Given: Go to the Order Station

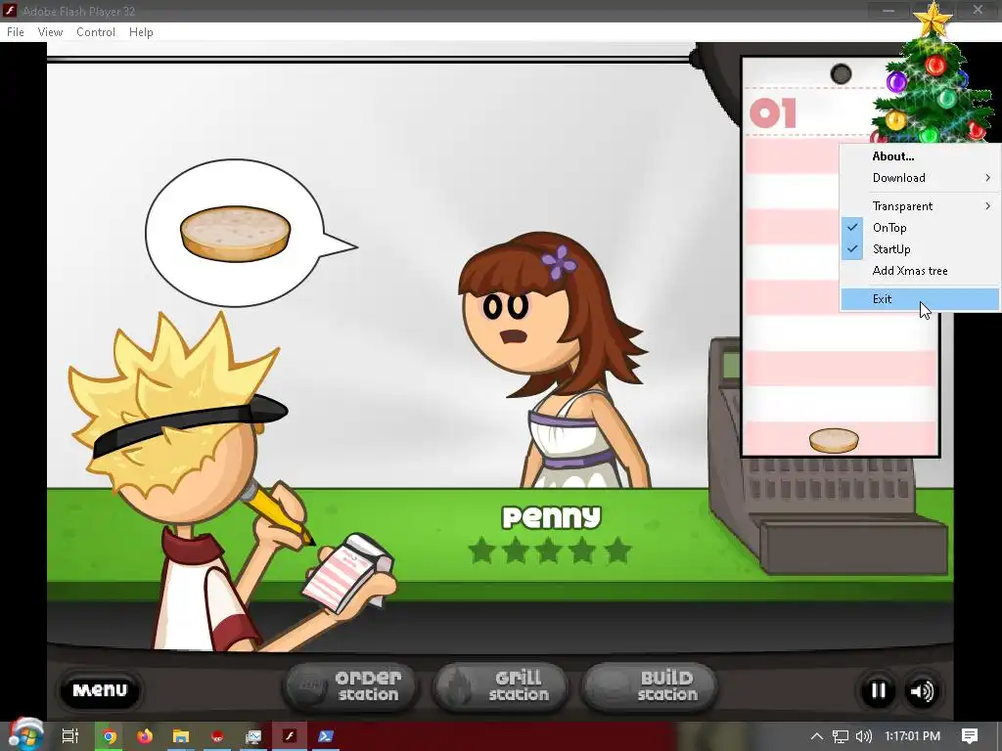Looking at the screenshot, I should click(x=349, y=686).
